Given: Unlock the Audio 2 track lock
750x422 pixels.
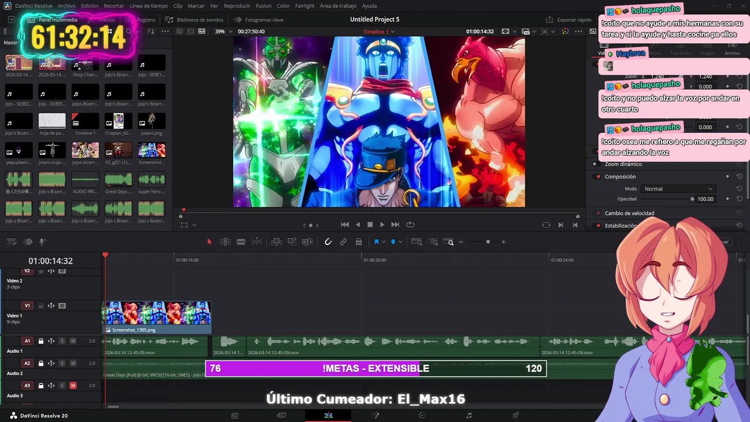Looking at the screenshot, I should (x=41, y=363).
